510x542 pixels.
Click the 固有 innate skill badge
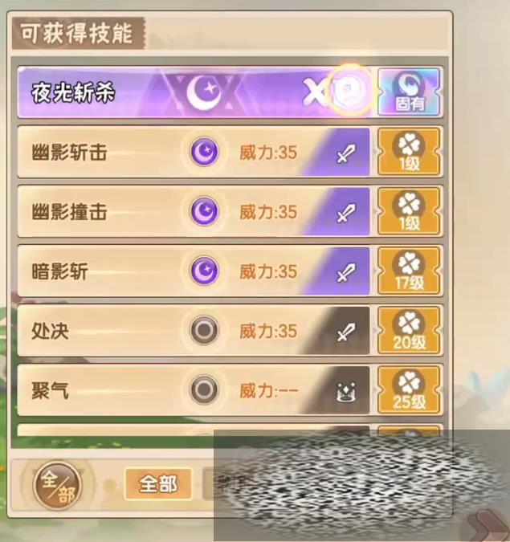(x=410, y=92)
